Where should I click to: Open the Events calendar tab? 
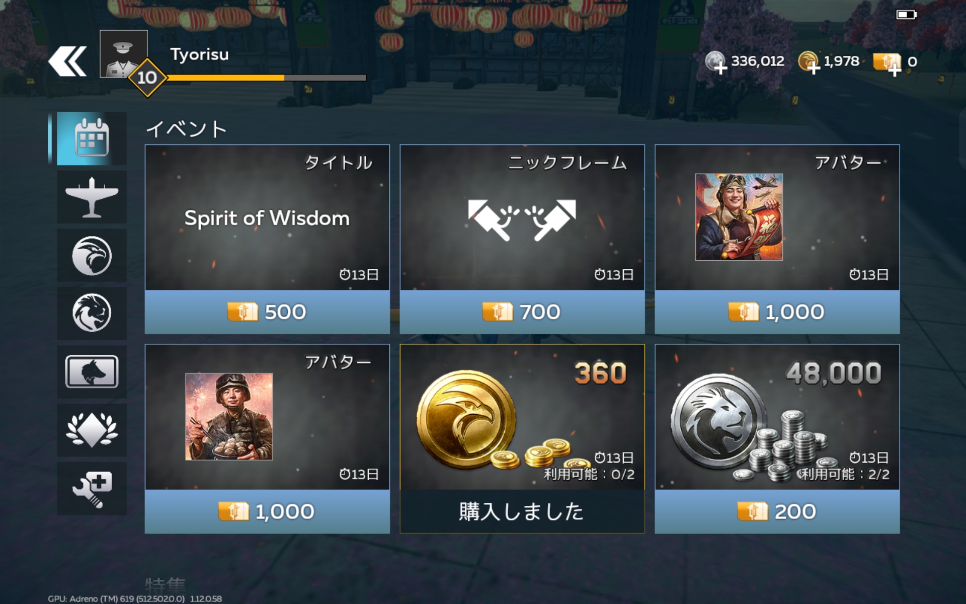tap(92, 138)
